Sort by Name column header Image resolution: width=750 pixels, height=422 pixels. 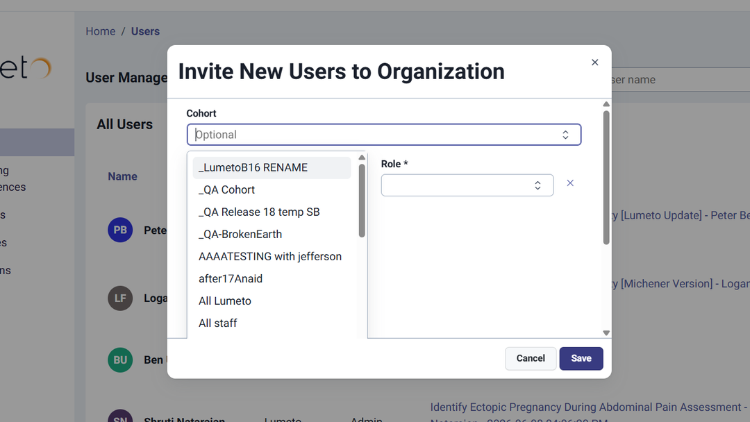[122, 176]
